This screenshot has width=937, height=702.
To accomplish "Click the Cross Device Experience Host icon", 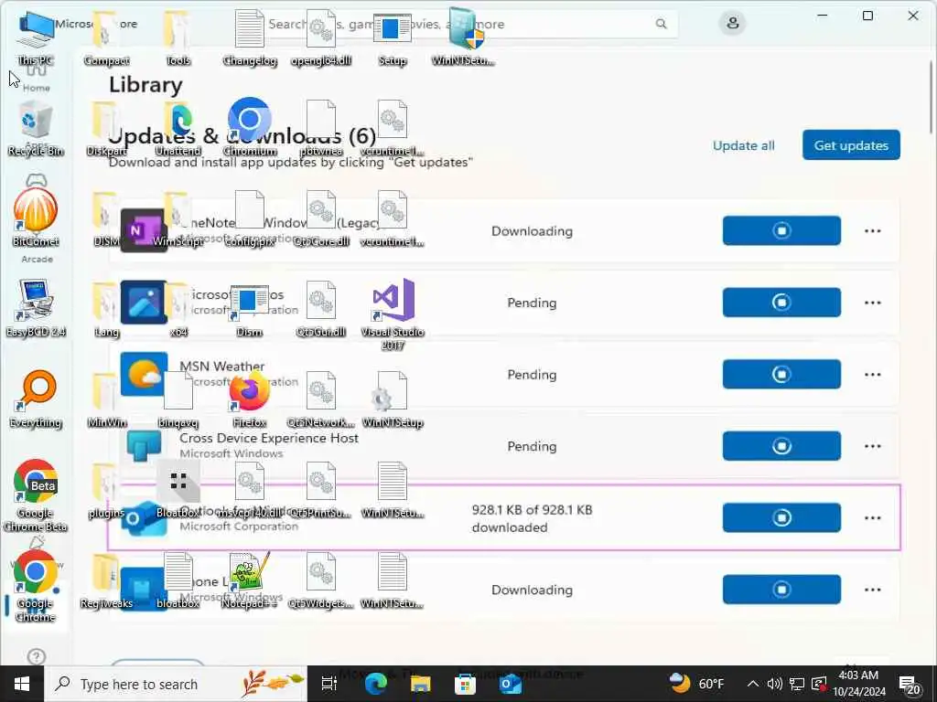I will click(144, 446).
